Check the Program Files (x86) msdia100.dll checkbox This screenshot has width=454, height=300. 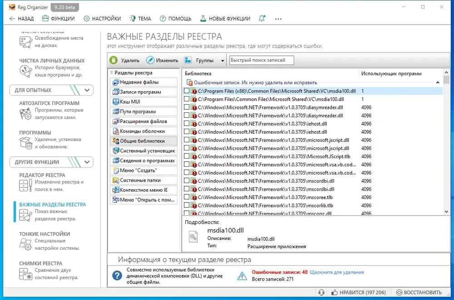click(187, 91)
